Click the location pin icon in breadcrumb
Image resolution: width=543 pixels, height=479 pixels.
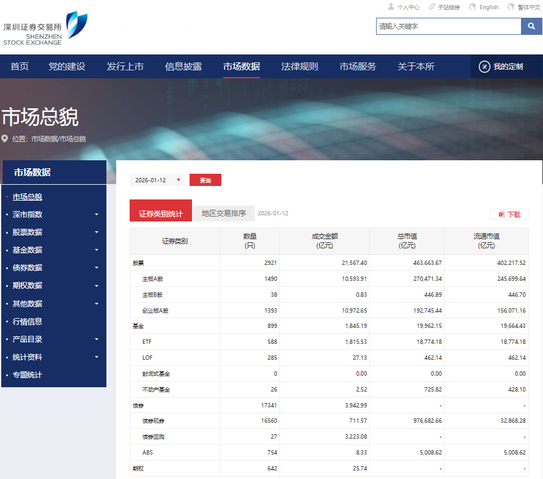[5, 139]
